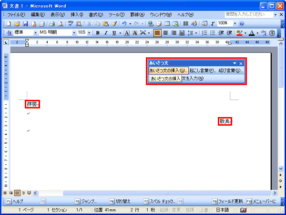Click F5 ジャンプ function key button
Image resolution: width=286 pixels, height=215 pixels.
tap(86, 202)
